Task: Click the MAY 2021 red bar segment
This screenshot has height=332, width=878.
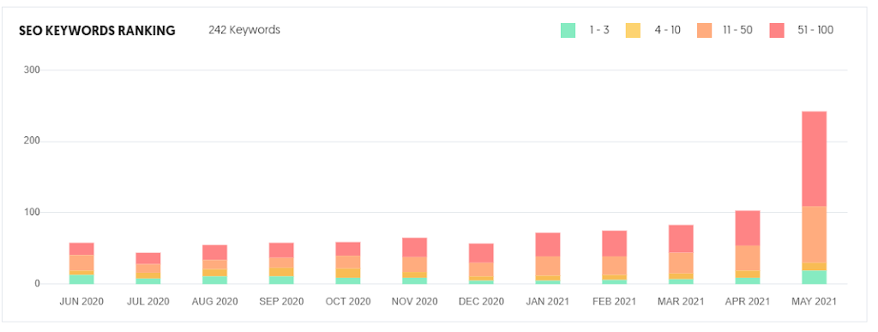Action: pyautogui.click(x=815, y=159)
